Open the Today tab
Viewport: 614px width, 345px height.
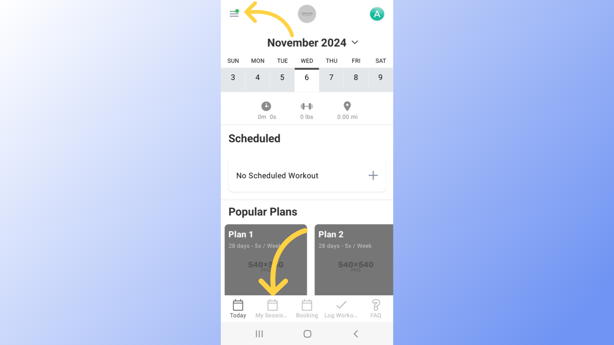point(237,308)
